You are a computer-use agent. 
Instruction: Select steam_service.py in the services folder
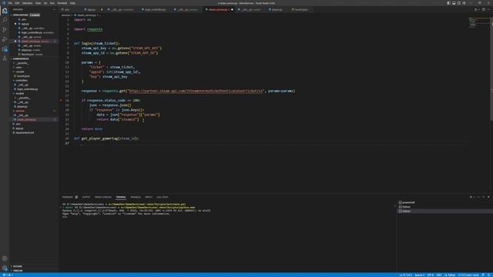[x=27, y=120]
